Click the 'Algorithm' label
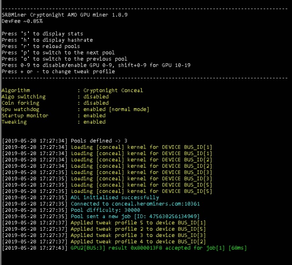This screenshot has width=292, height=265. [x=16, y=90]
